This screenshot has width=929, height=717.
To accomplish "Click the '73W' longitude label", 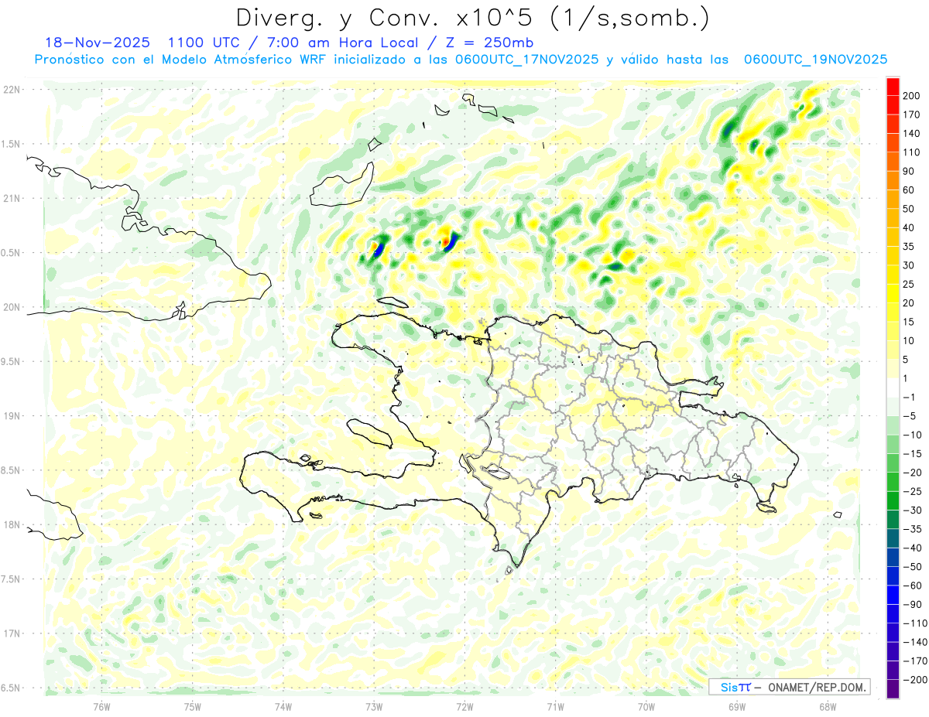I will pos(373,706).
